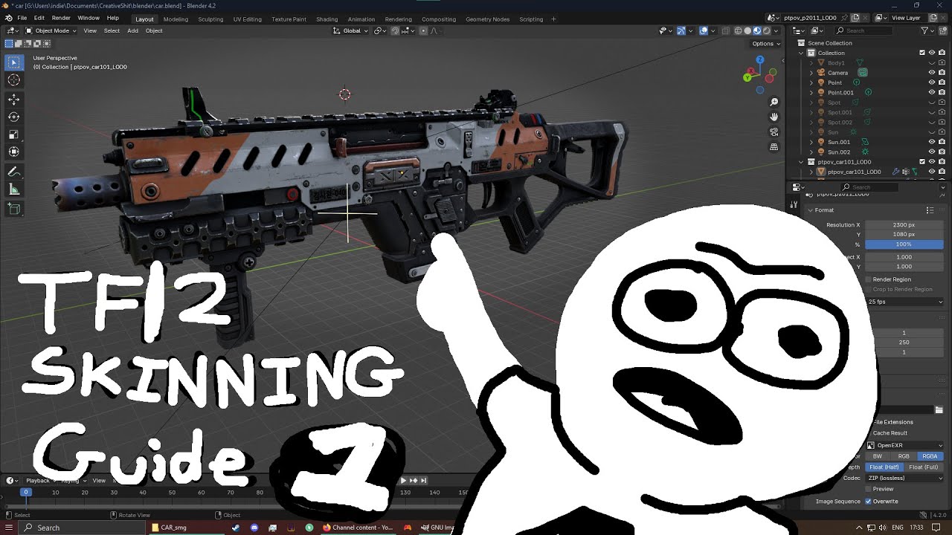Disable render for Camera object

point(942,73)
